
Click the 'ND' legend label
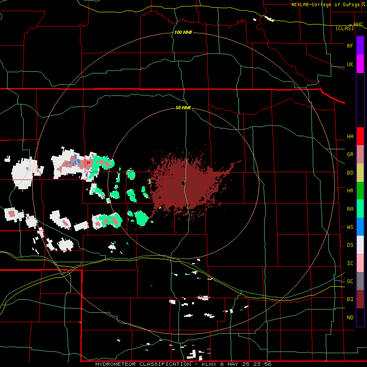pyautogui.click(x=350, y=318)
